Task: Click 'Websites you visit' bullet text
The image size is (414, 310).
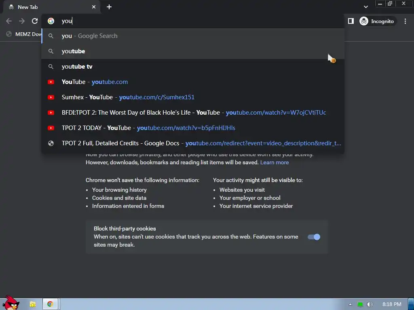Action: pos(242,190)
